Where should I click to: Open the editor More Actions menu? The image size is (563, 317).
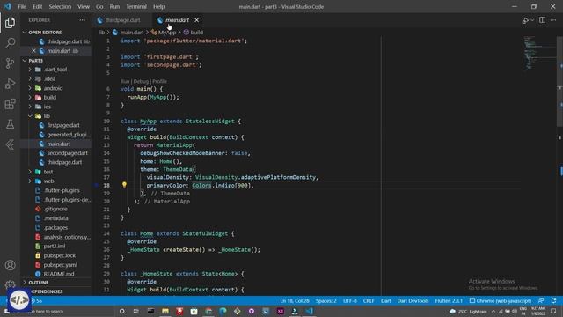[x=553, y=20]
